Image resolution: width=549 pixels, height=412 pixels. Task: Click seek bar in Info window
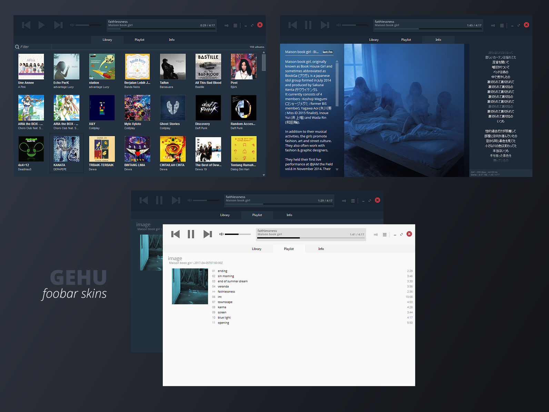pyautogui.click(x=428, y=29)
